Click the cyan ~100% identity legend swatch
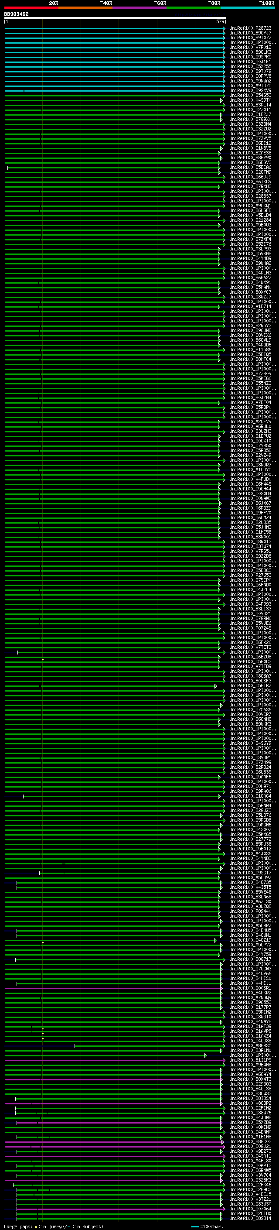Viewport: 279px width, 1230px height. coord(248,8)
